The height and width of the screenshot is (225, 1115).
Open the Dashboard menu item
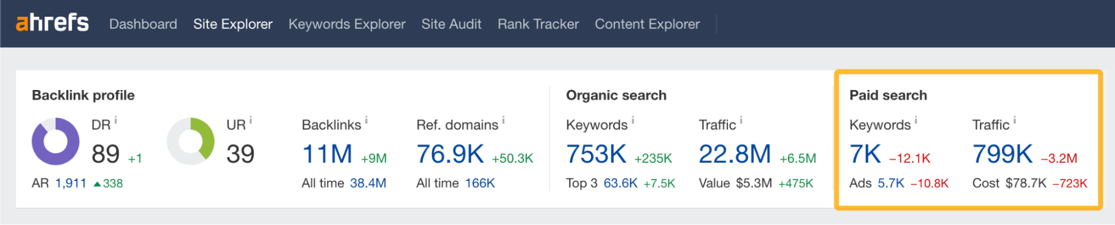143,24
